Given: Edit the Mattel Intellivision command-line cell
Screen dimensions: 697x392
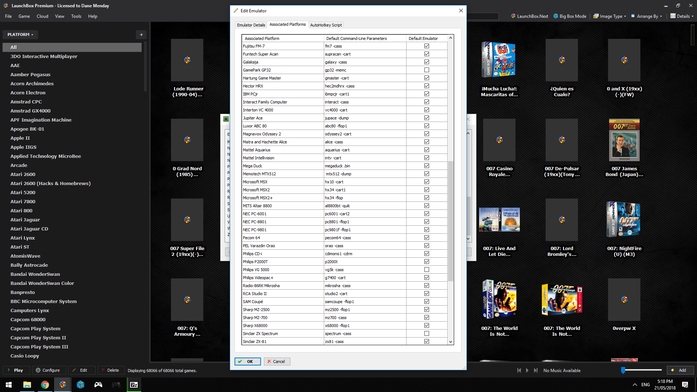Looking at the screenshot, I should tap(365, 158).
